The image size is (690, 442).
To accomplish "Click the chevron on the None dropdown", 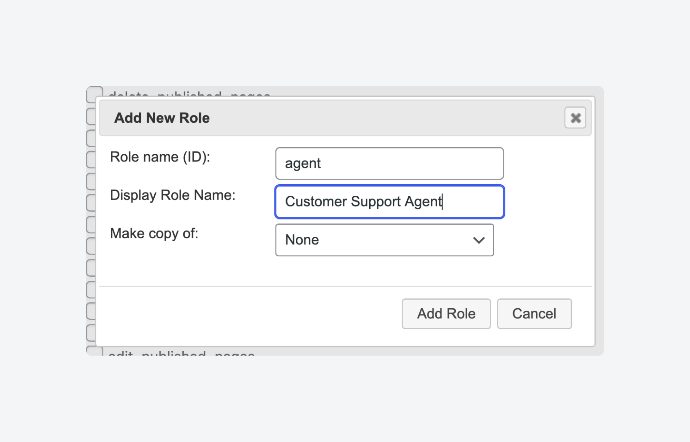I will [x=478, y=240].
